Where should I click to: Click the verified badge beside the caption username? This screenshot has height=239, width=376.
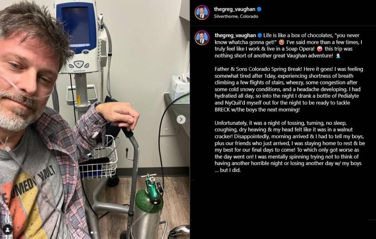[x=260, y=35]
